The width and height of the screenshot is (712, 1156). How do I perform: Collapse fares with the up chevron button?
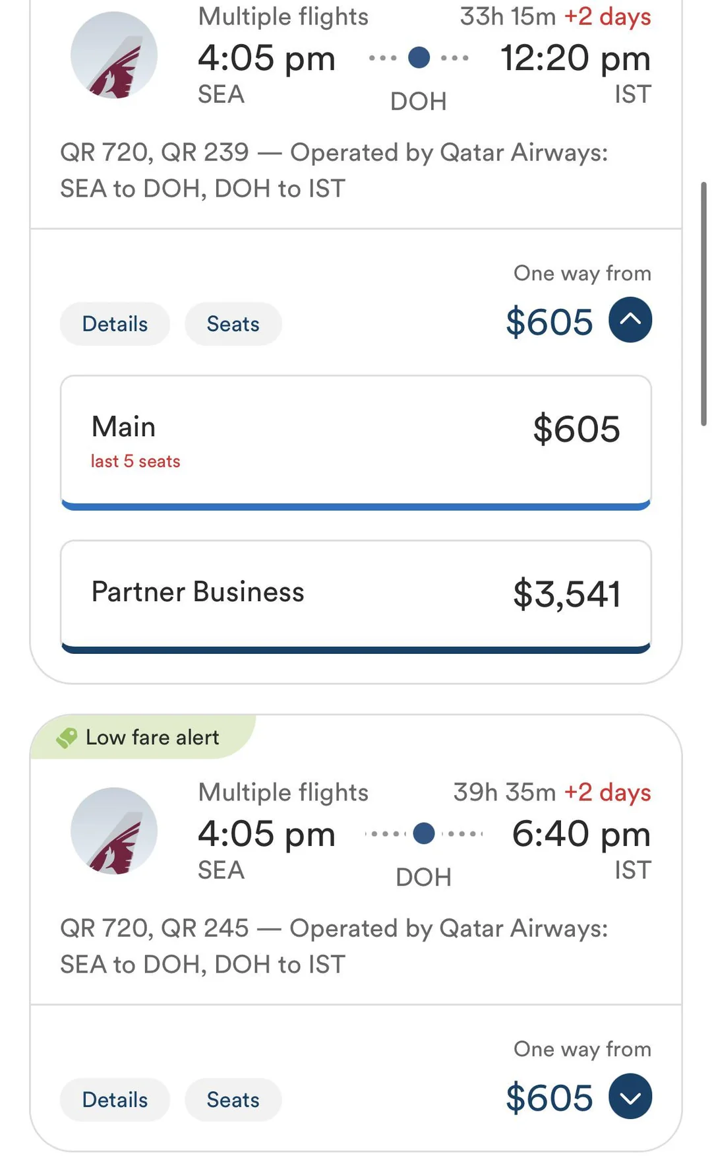tap(630, 320)
